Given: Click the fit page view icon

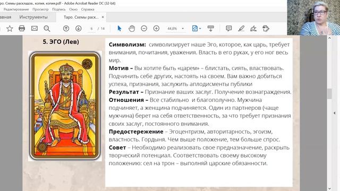Looking at the screenshot, I should (195, 28).
